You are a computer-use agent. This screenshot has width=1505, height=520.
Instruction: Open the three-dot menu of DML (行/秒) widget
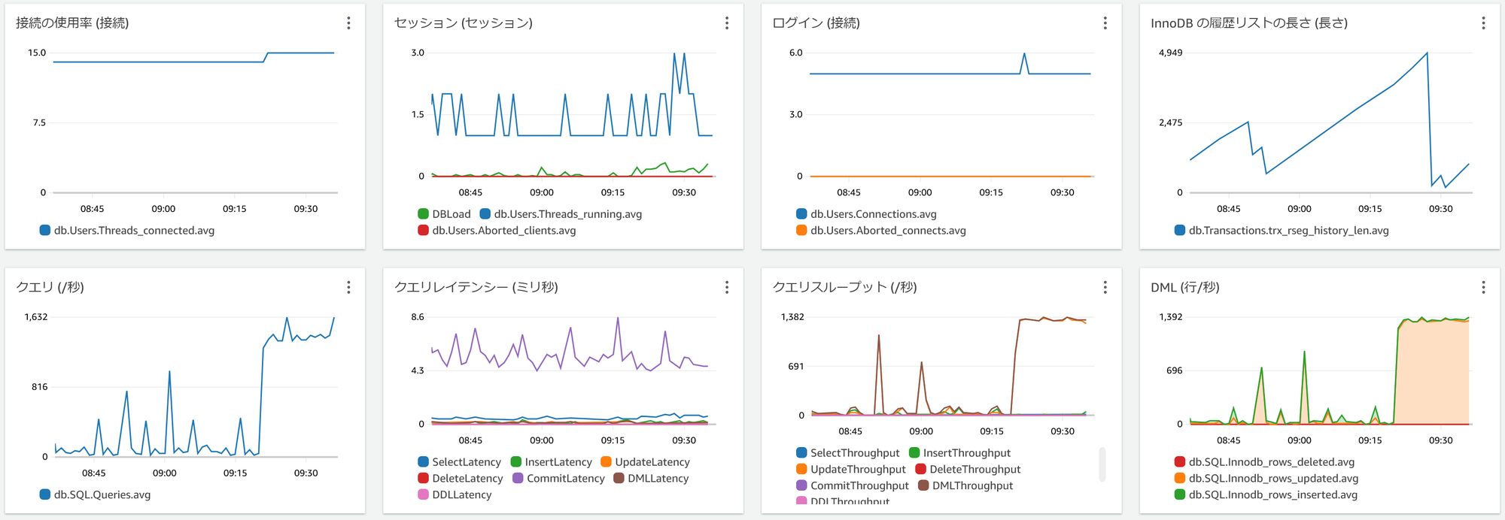pos(1484,287)
